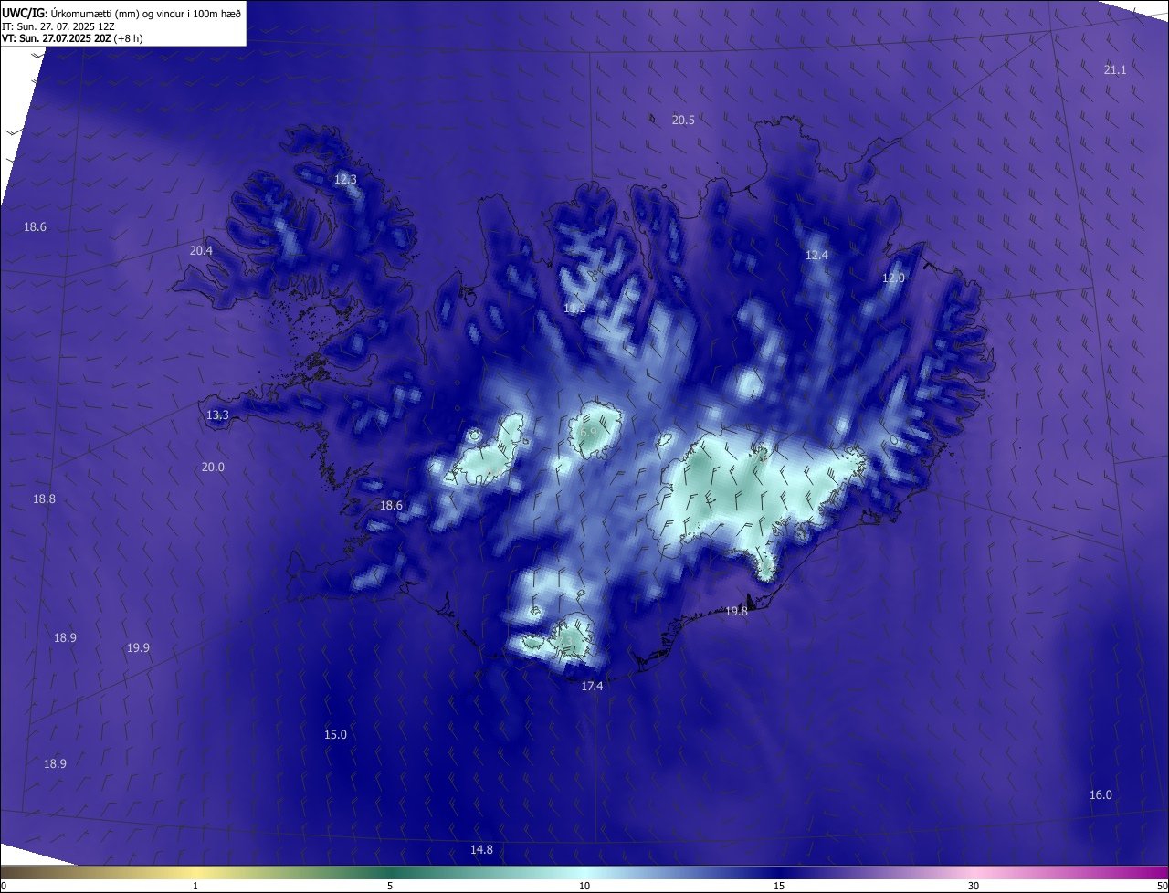Click the '15' tick on the color scale
The width and height of the screenshot is (1169, 893).
tap(779, 886)
